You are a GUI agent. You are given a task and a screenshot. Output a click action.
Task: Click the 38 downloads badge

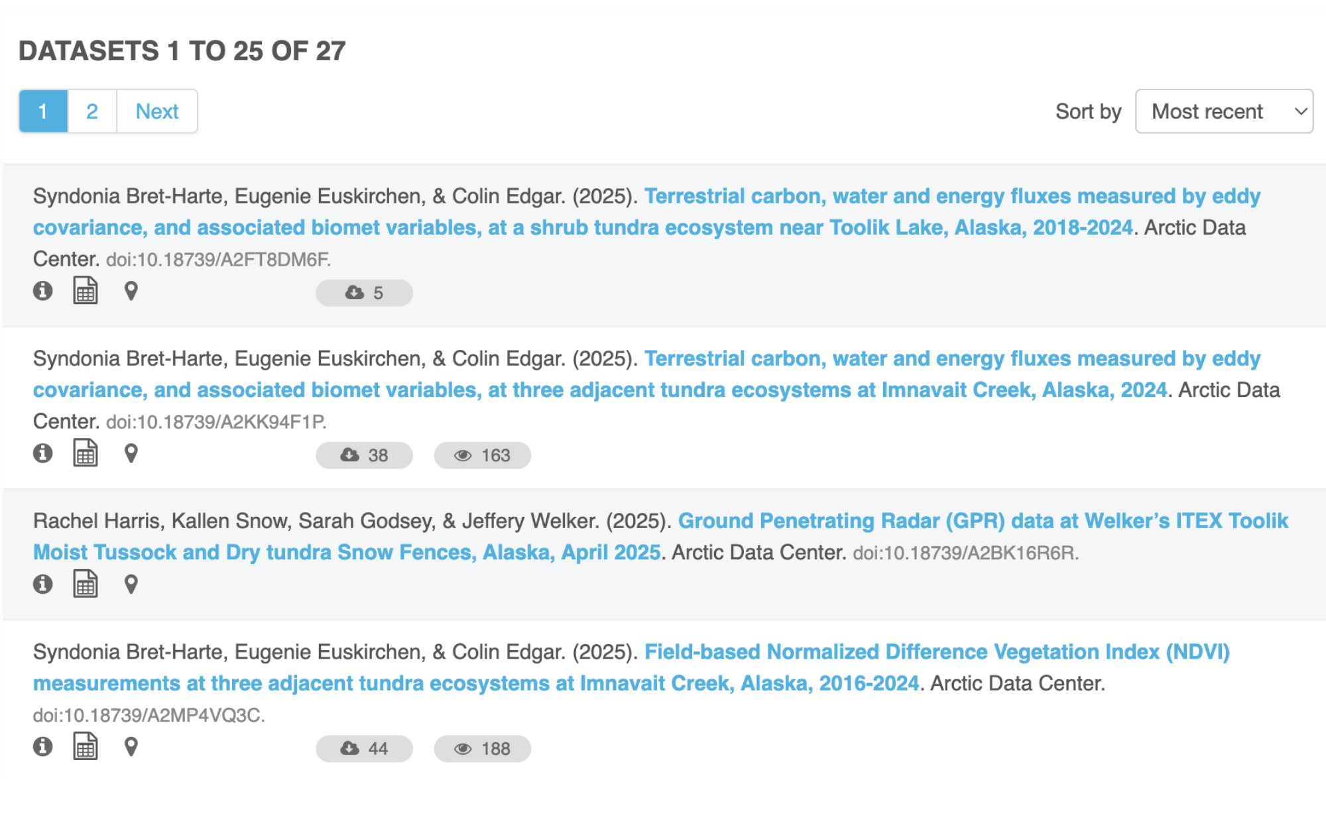(x=364, y=455)
